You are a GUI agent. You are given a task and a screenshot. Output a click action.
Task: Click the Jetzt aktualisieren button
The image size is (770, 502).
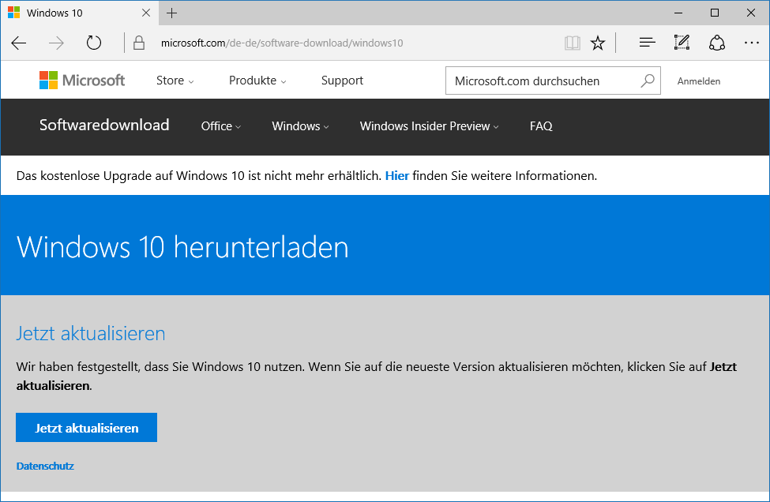point(87,428)
